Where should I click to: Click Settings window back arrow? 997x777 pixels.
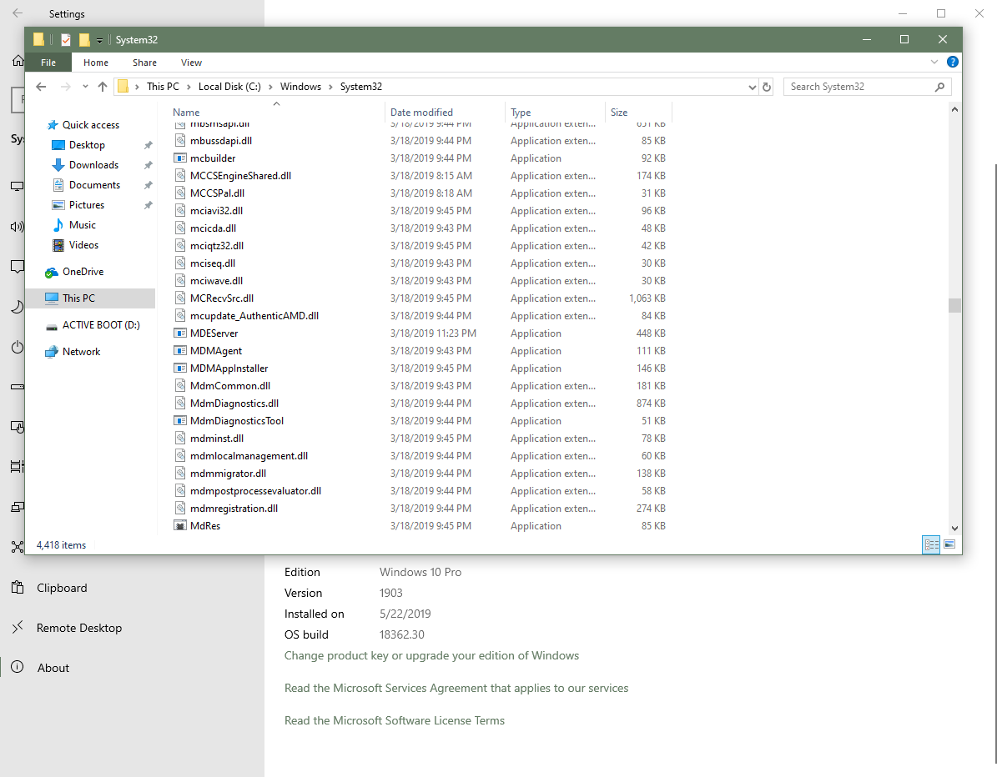[x=18, y=13]
